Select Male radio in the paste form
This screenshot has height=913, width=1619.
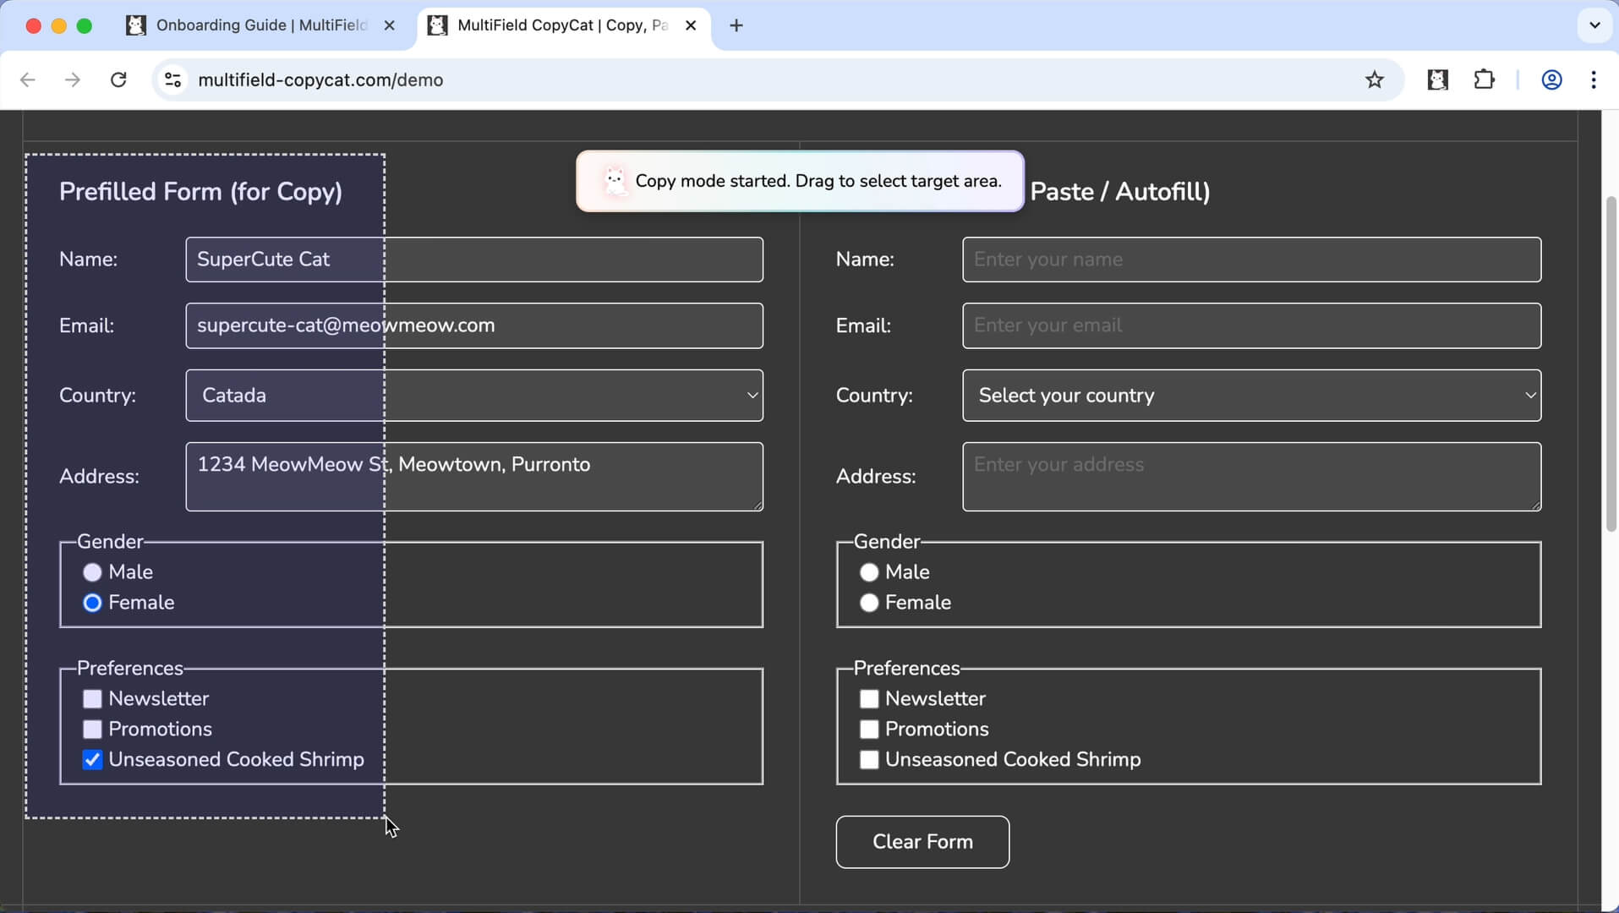tap(869, 572)
